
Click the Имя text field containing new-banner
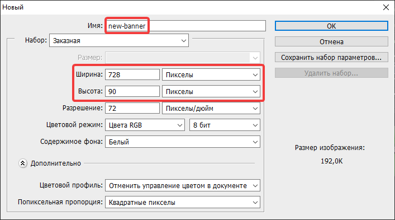[x=185, y=26]
